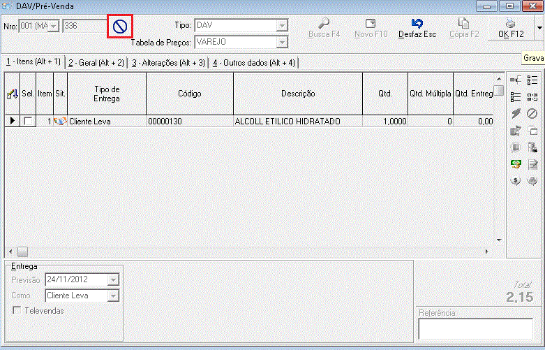545x350 pixels.
Task: Click the green money icon in right toolbar
Action: click(x=516, y=163)
